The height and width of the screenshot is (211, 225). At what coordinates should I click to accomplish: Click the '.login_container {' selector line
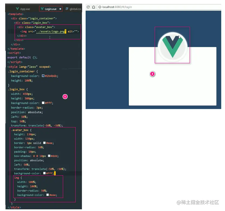click(x=23, y=71)
